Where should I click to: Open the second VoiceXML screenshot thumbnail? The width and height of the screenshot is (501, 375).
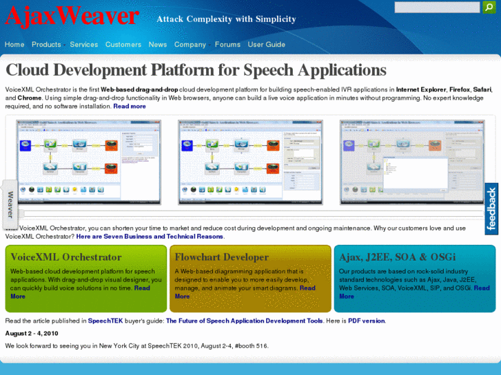[x=250, y=162]
